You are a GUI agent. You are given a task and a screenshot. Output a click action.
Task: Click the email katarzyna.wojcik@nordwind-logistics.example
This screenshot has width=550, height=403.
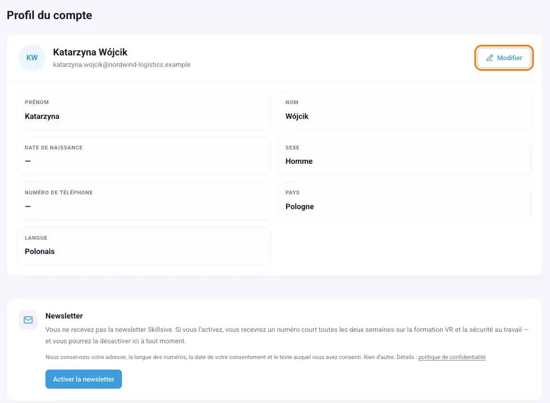121,64
